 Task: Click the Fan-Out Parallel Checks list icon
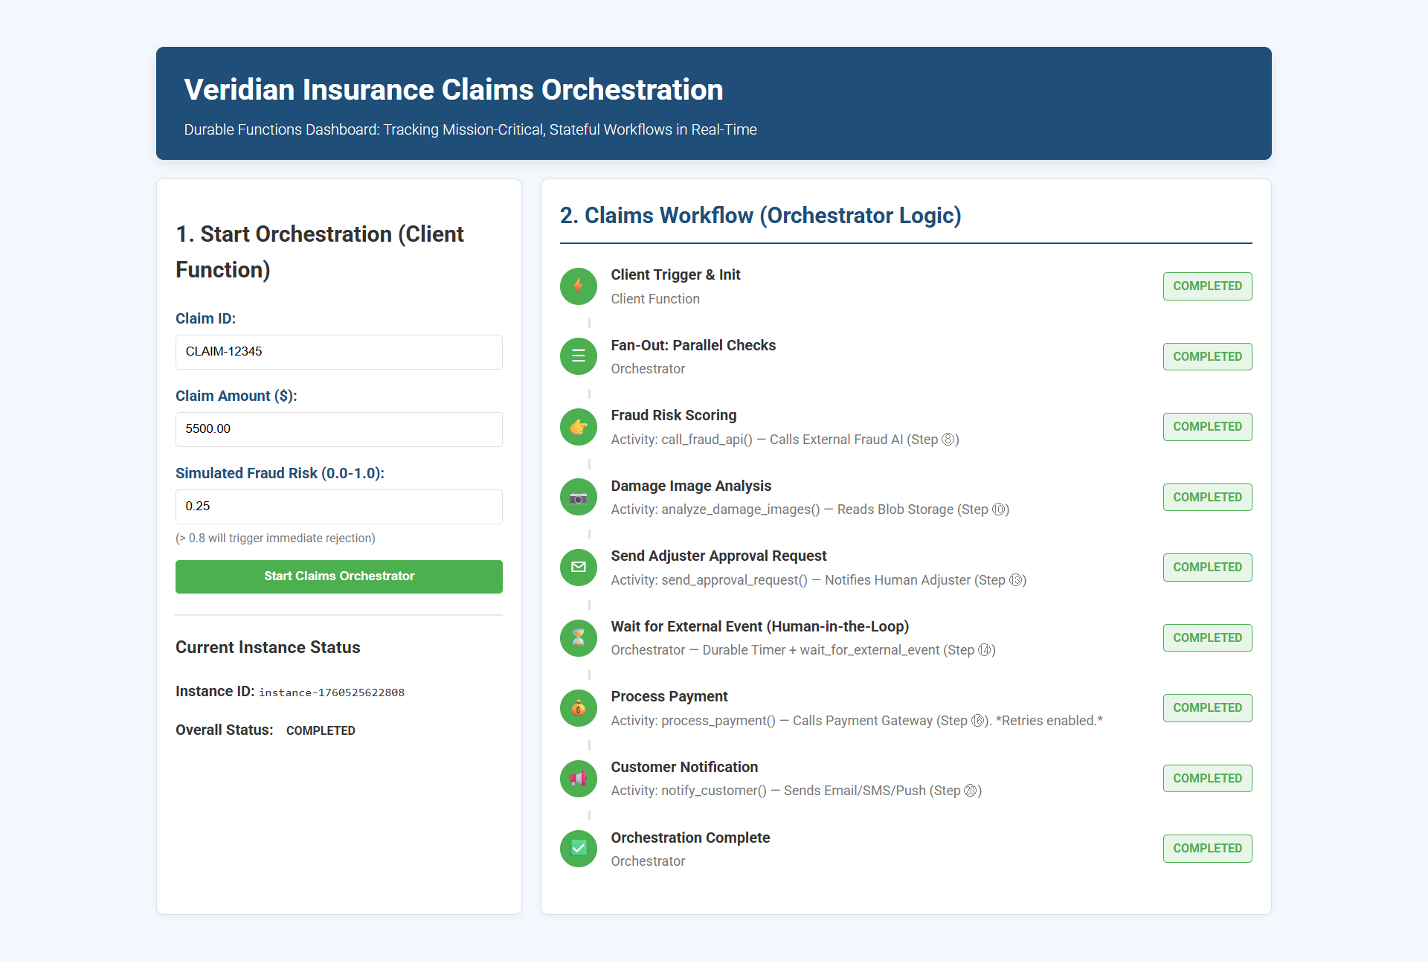[x=578, y=356]
